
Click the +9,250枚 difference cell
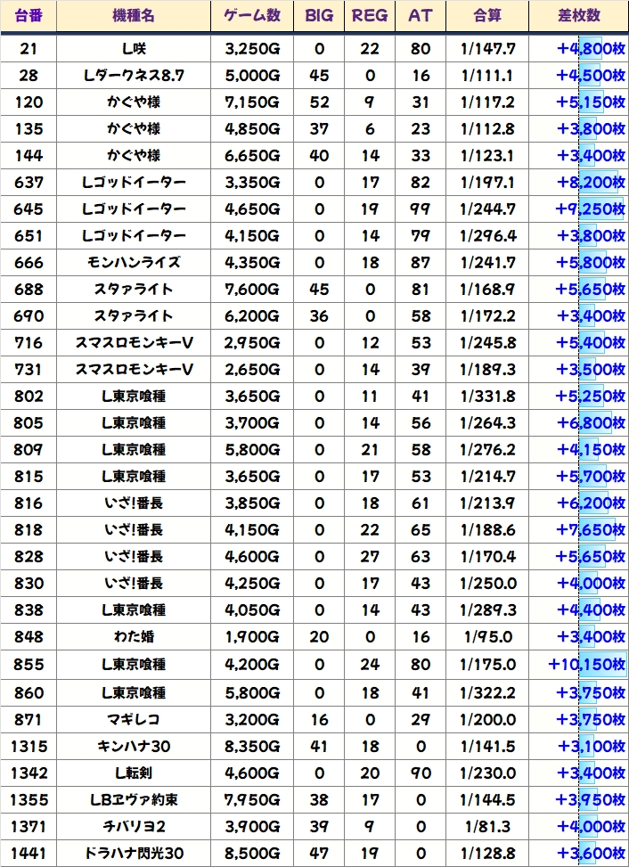(x=579, y=209)
